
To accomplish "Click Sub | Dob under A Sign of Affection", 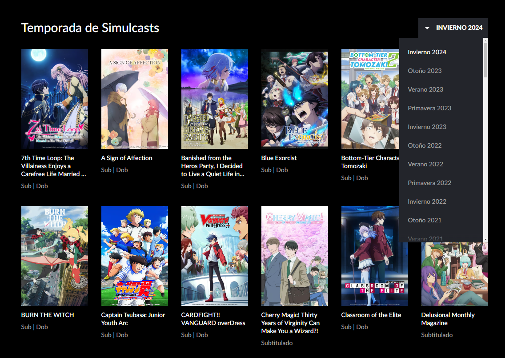I will pyautogui.click(x=115, y=170).
